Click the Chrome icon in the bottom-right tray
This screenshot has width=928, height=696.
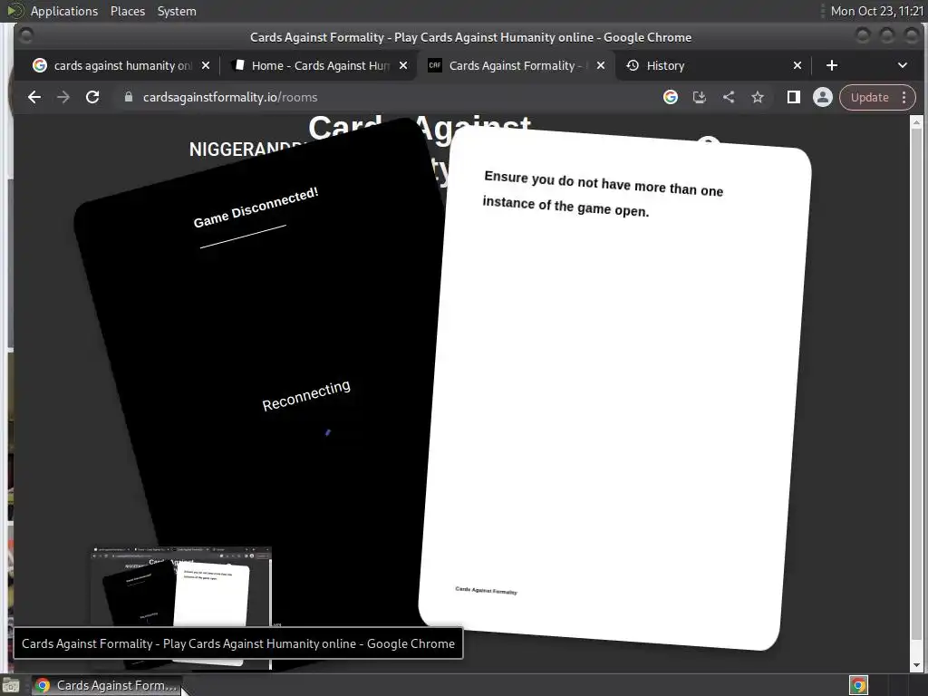pos(858,685)
